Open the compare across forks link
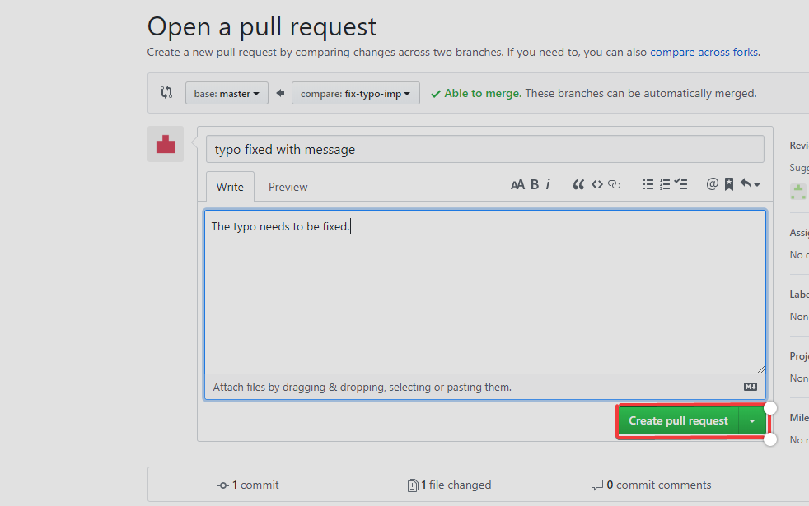This screenshot has width=809, height=506. (x=703, y=52)
